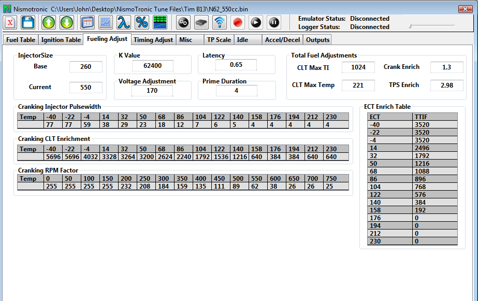This screenshot has width=478, height=301.
Task: Click the red X file icon in toolbar
Action: point(10,23)
